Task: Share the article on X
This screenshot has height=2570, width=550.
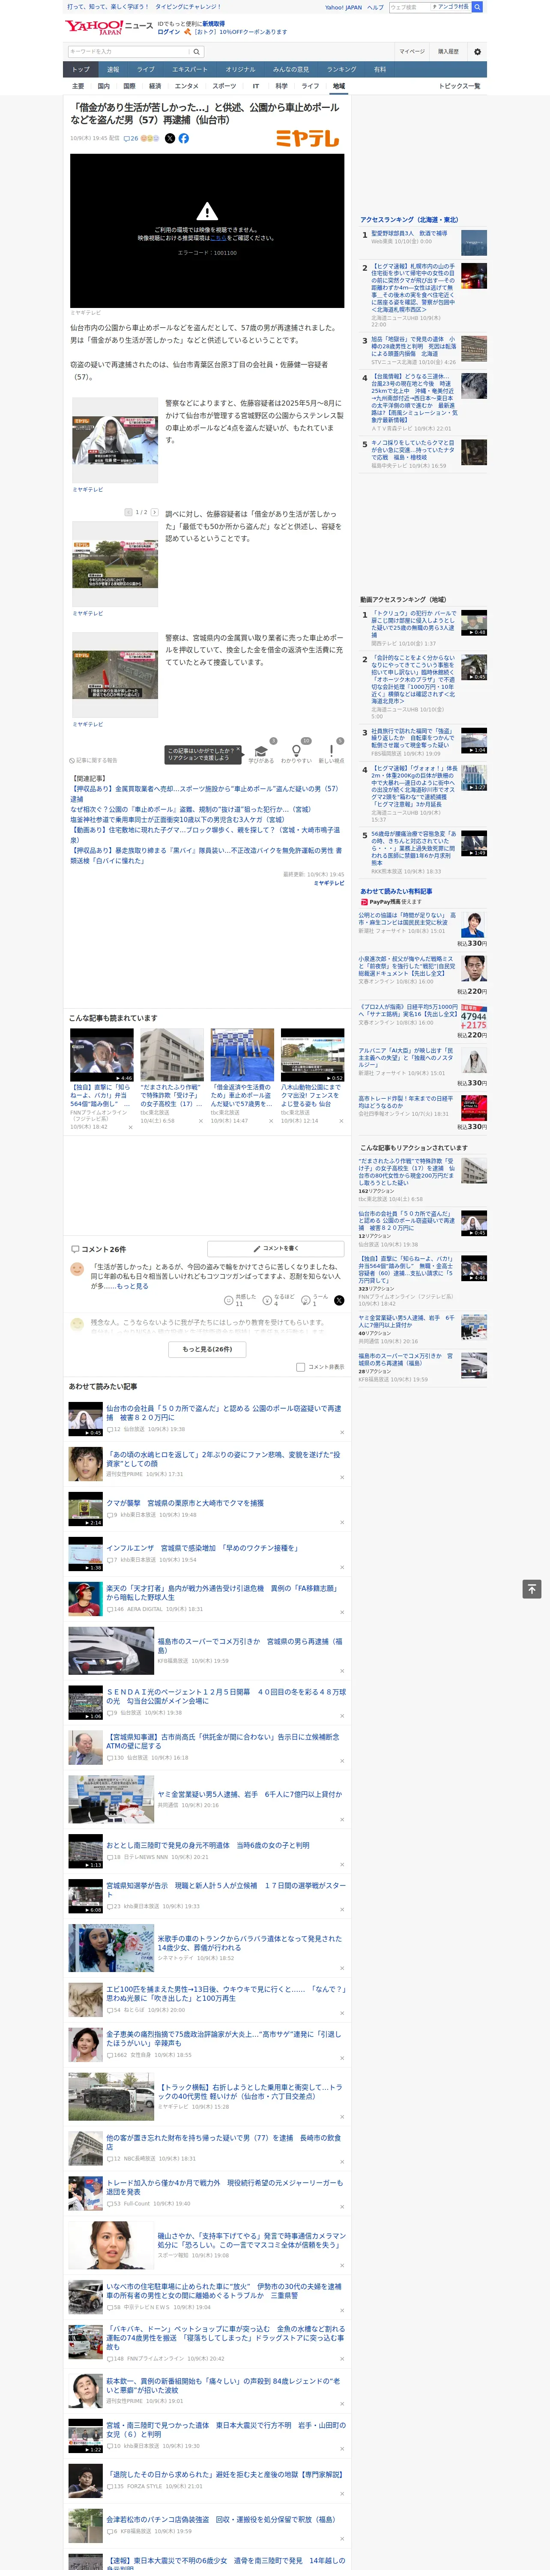Action: [x=170, y=139]
